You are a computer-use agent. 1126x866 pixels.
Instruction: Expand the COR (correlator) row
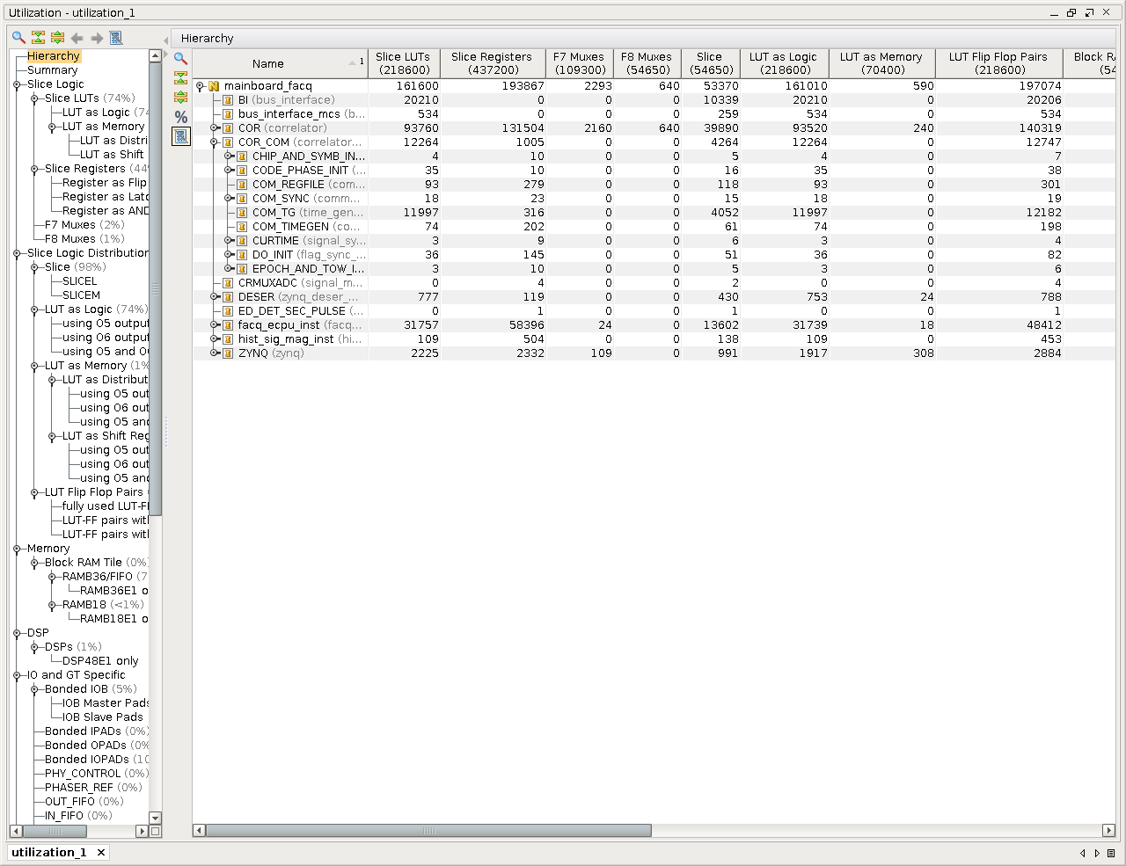click(214, 128)
